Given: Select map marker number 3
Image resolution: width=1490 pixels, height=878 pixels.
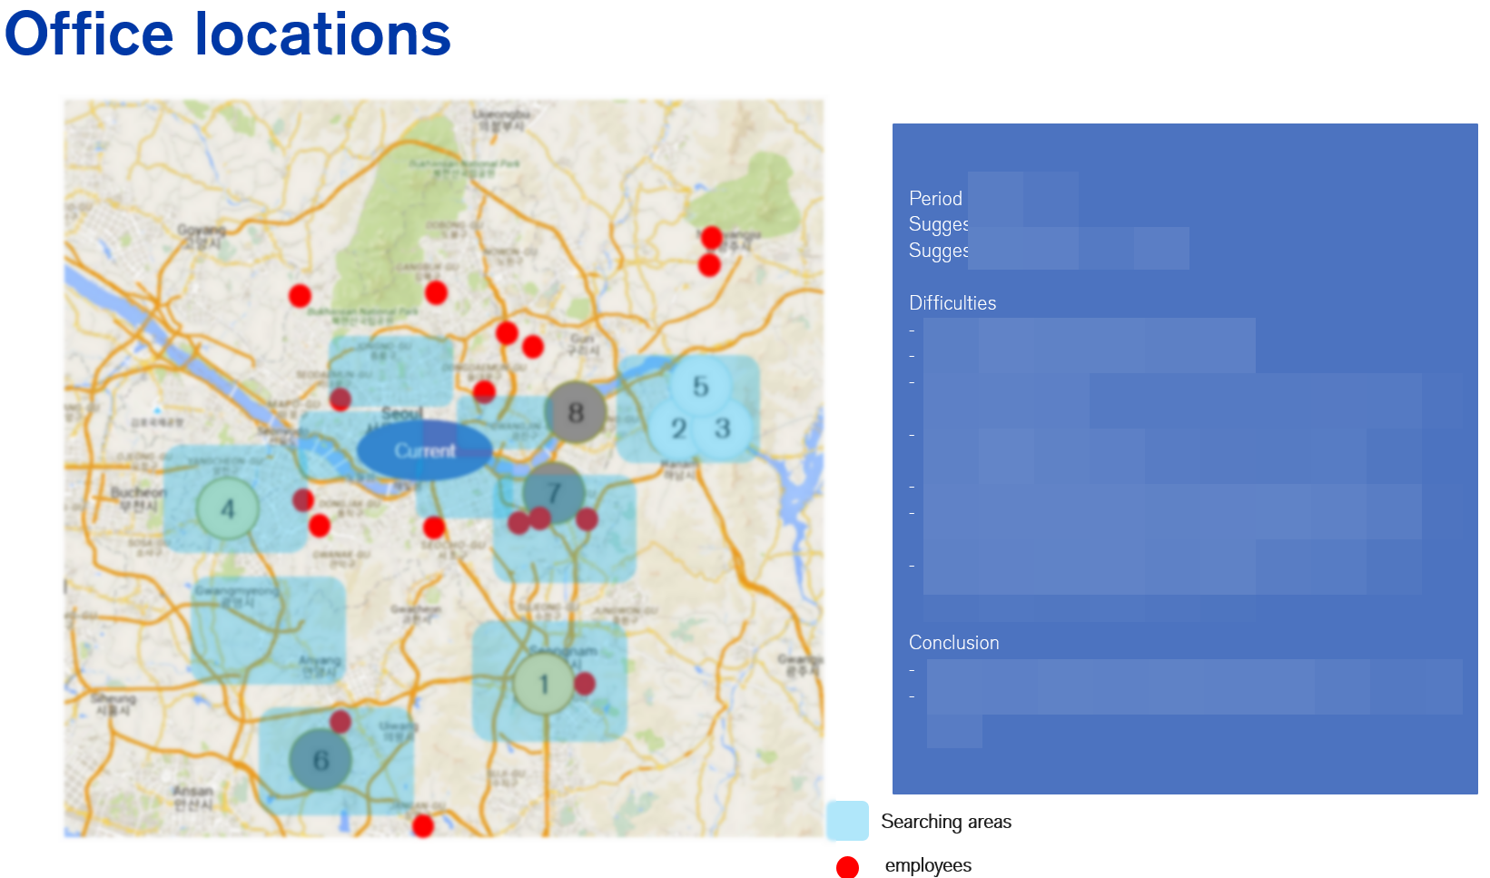Looking at the screenshot, I should point(723,428).
